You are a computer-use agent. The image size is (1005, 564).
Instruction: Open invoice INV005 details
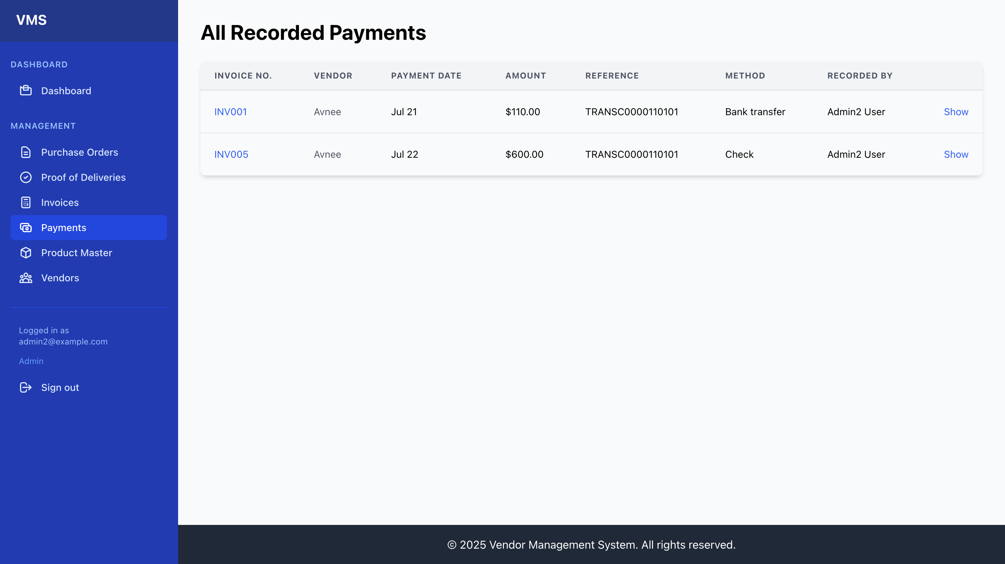tap(231, 154)
